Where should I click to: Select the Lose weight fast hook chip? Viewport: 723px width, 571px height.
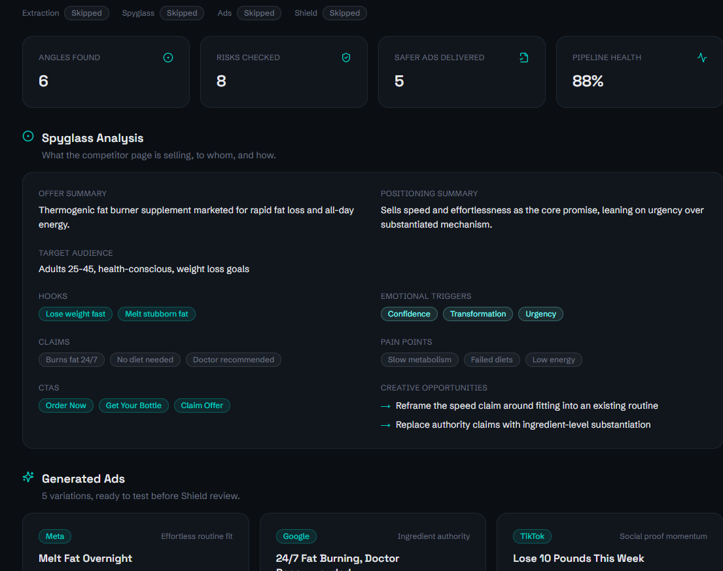pyautogui.click(x=76, y=314)
